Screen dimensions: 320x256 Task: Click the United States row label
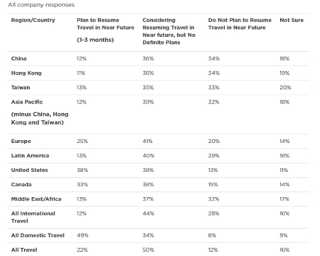pos(29,170)
